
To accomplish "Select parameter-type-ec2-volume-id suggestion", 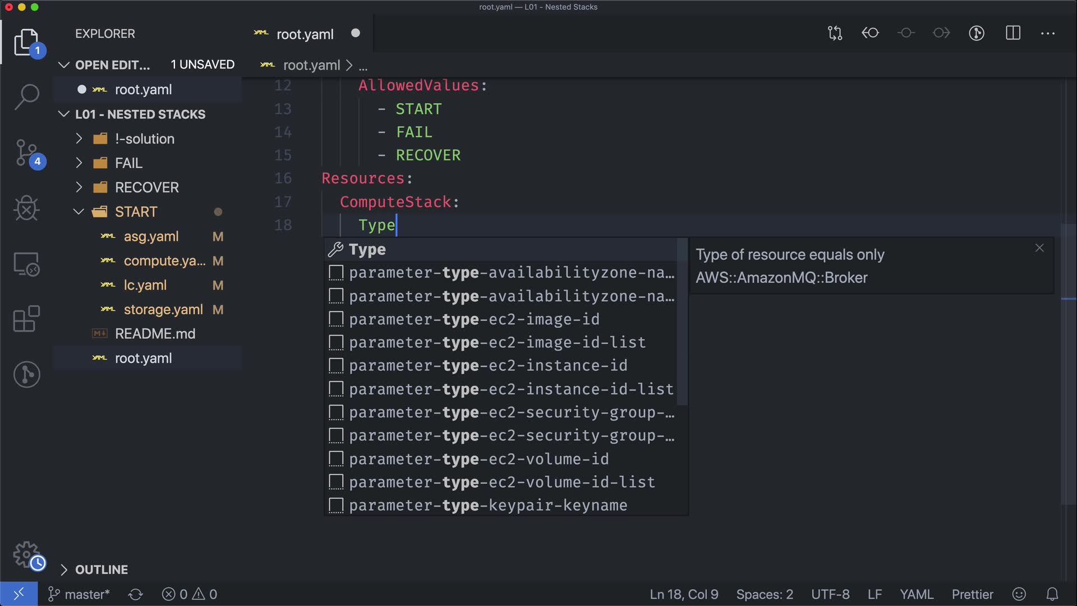I will click(x=478, y=459).
